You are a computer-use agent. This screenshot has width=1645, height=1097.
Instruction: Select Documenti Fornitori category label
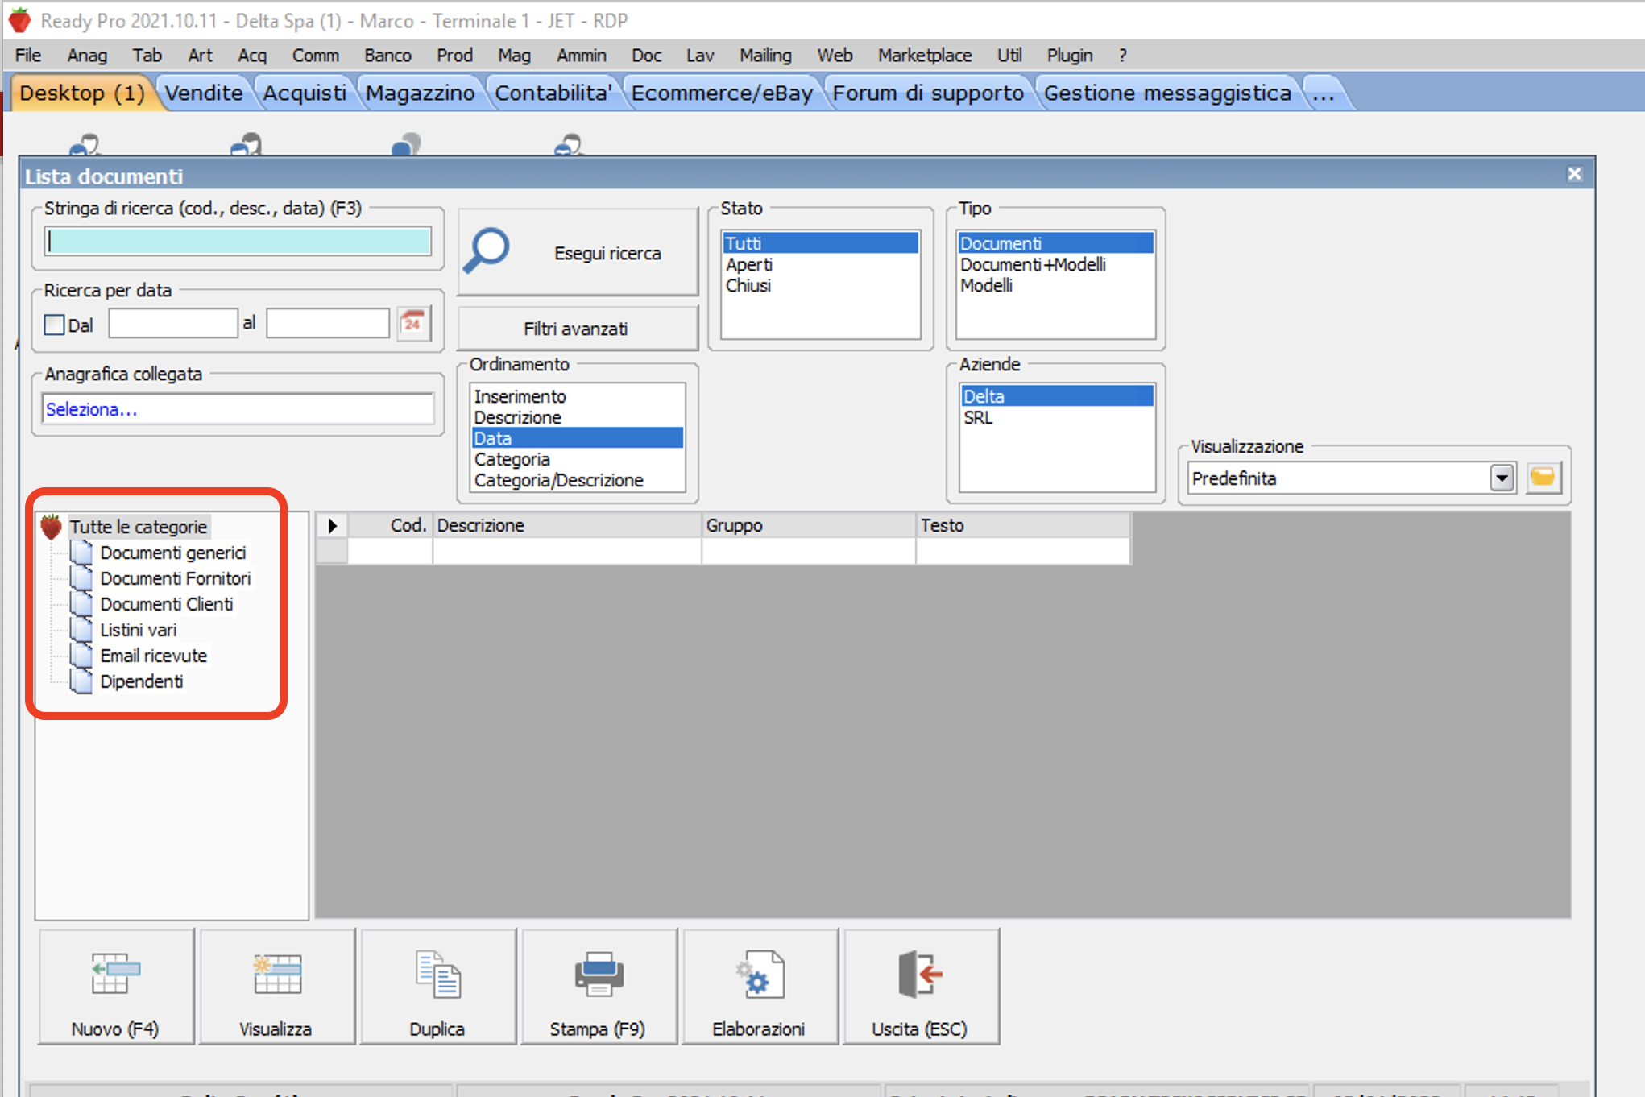click(x=175, y=578)
